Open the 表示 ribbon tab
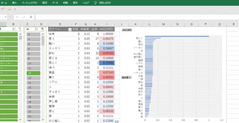Viewport: 239px width, 123px height. pyautogui.click(x=75, y=3)
